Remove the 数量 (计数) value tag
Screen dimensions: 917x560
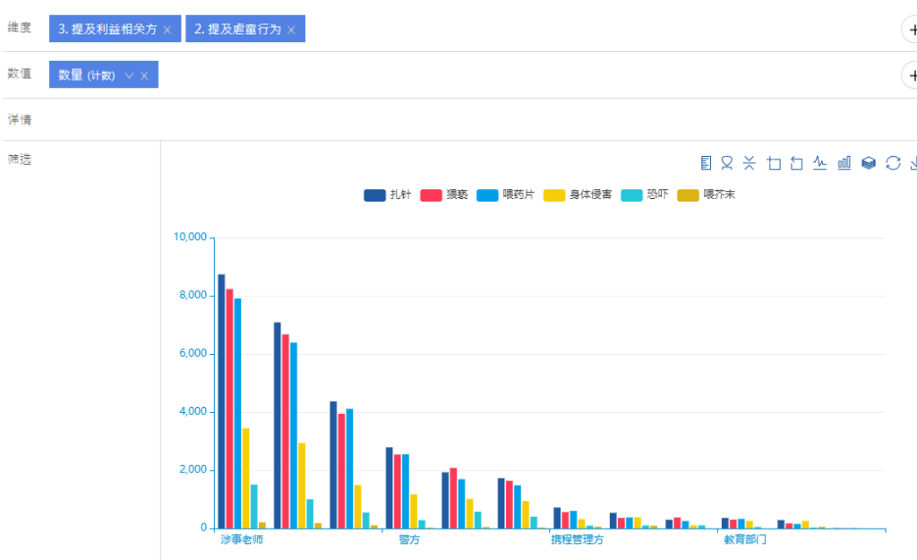pos(144,75)
